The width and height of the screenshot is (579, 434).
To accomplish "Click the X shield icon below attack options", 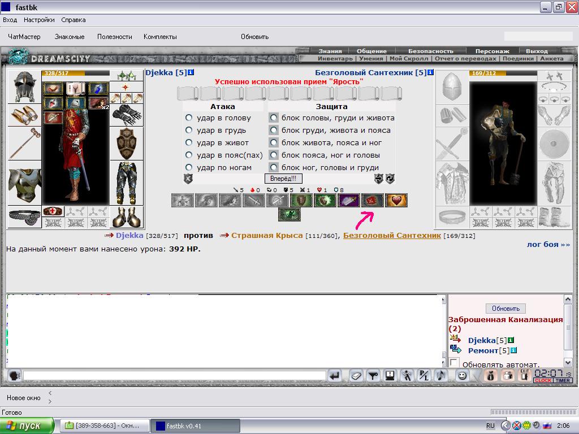I will click(x=188, y=179).
